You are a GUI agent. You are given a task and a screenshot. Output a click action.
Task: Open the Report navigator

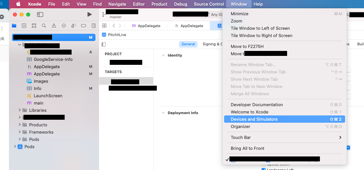click(93, 26)
